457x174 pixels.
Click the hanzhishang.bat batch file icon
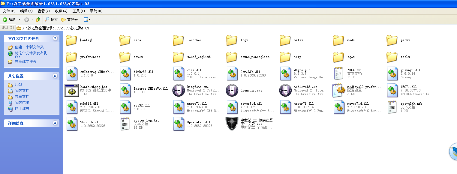point(72,90)
